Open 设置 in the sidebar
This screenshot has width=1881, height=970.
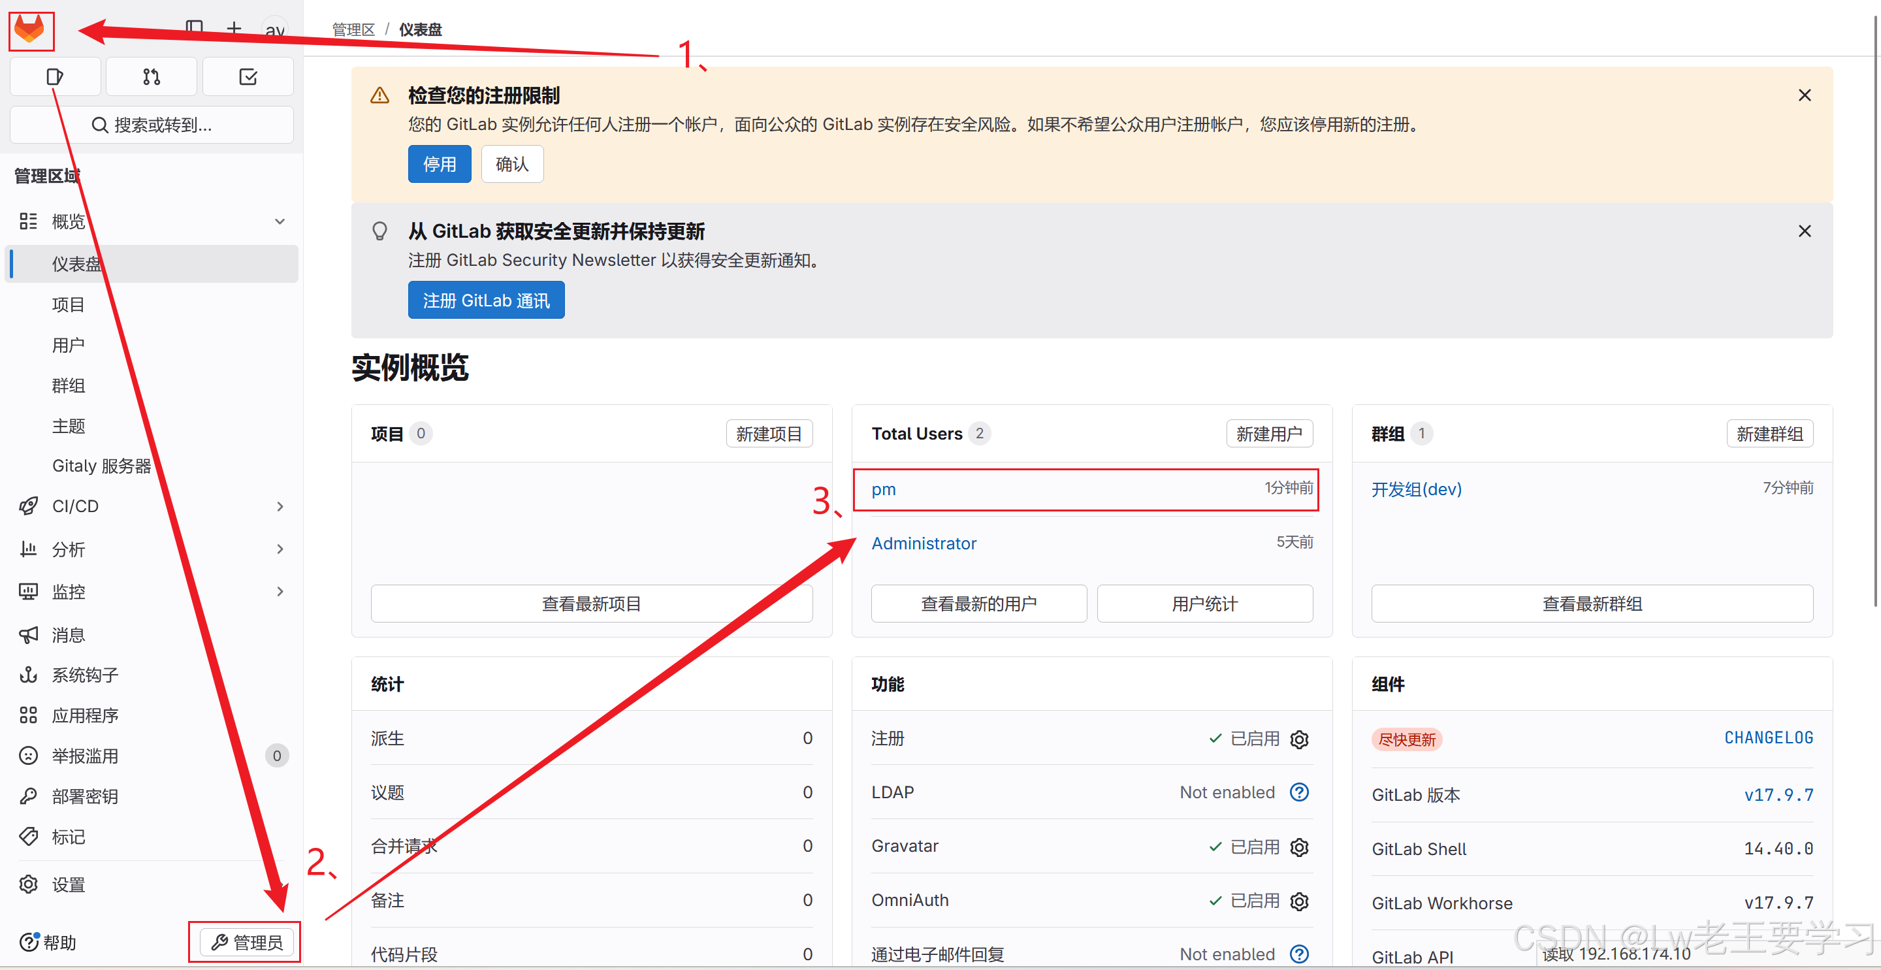[68, 884]
